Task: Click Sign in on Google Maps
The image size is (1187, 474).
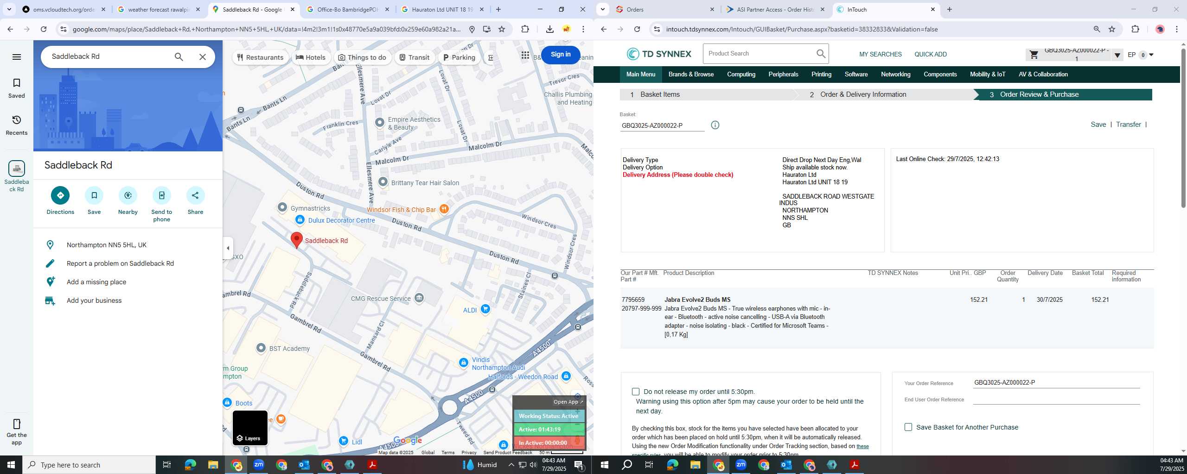Action: click(561, 54)
